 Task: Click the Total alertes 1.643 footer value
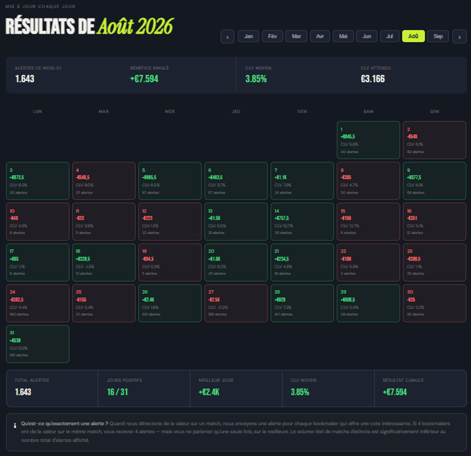point(23,392)
